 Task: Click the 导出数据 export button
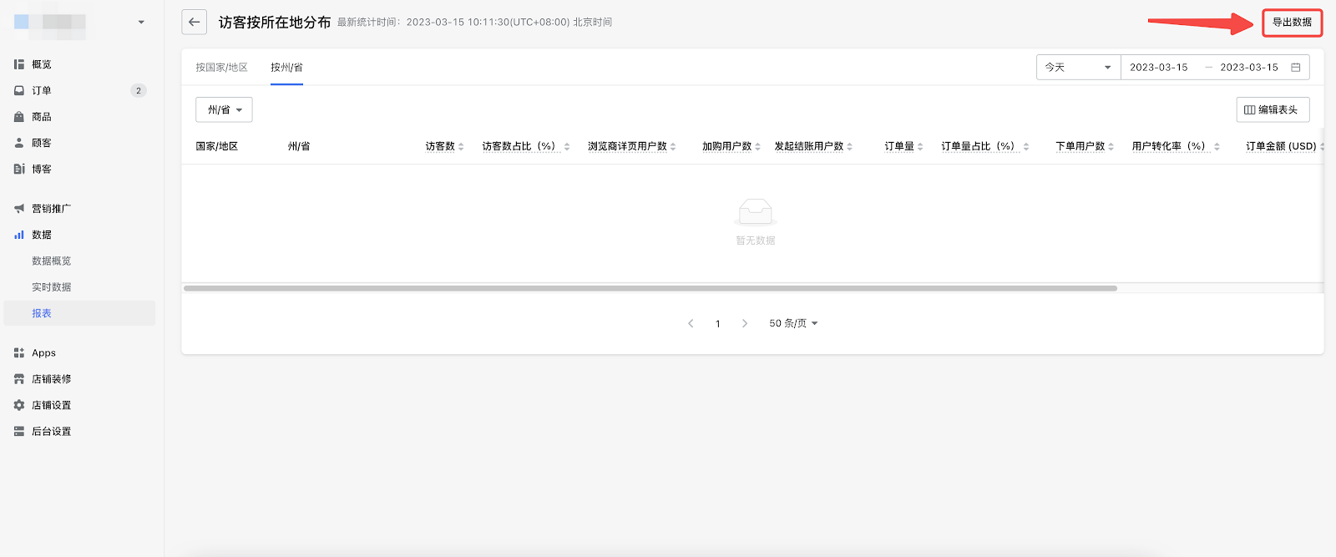[1292, 23]
